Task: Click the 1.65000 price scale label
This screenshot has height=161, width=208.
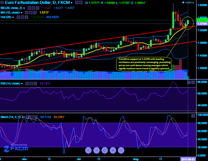Action: pyautogui.click(x=202, y=5)
